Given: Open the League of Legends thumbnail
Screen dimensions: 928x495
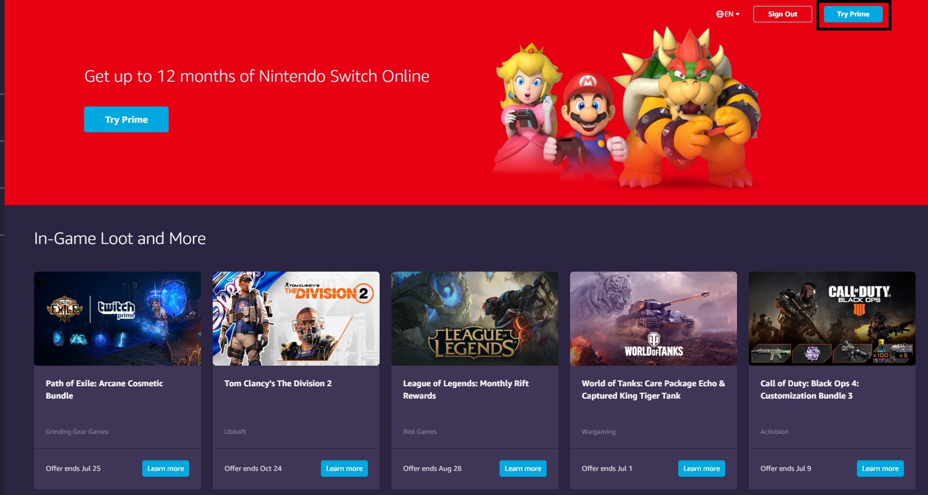Looking at the screenshot, I should (x=475, y=319).
